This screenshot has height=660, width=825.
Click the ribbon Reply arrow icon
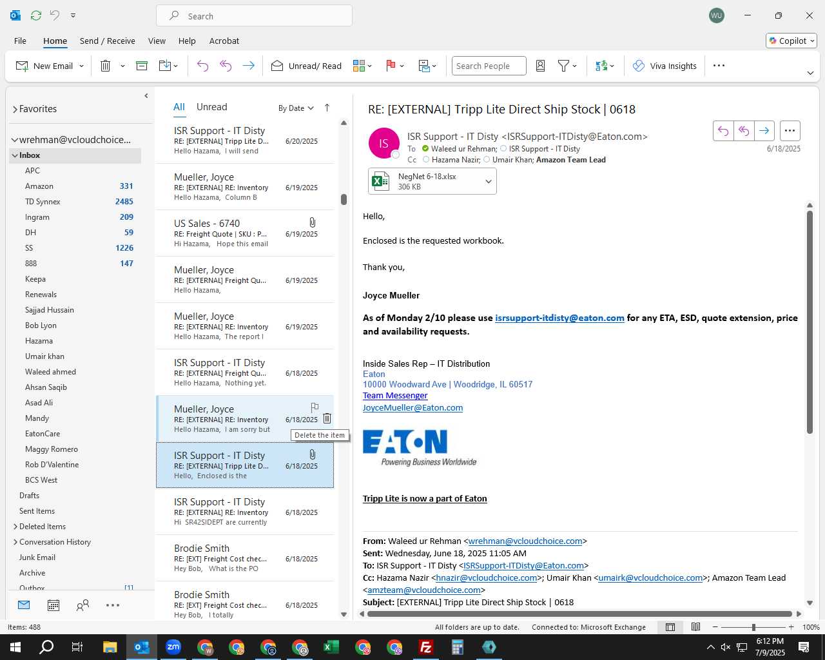(x=202, y=66)
